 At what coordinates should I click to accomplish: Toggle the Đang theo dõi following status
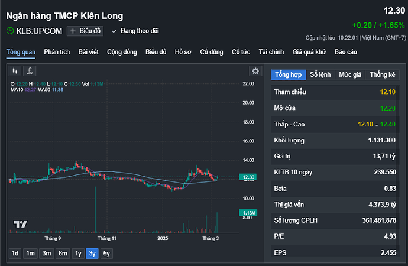pyautogui.click(x=135, y=31)
